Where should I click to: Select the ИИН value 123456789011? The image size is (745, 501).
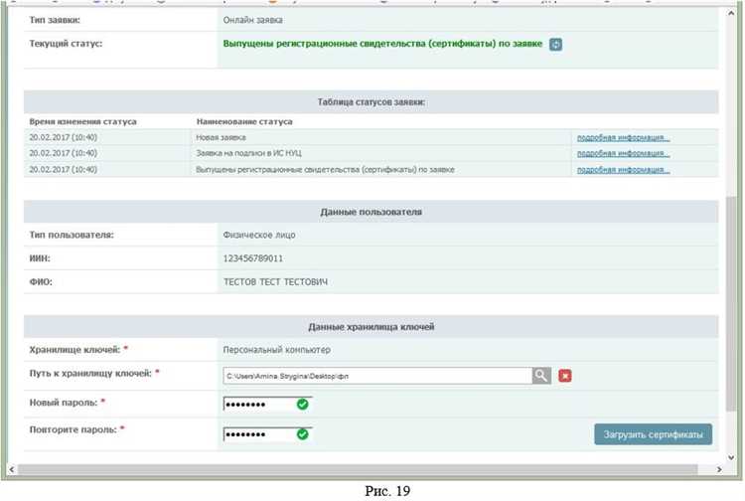pos(253,258)
